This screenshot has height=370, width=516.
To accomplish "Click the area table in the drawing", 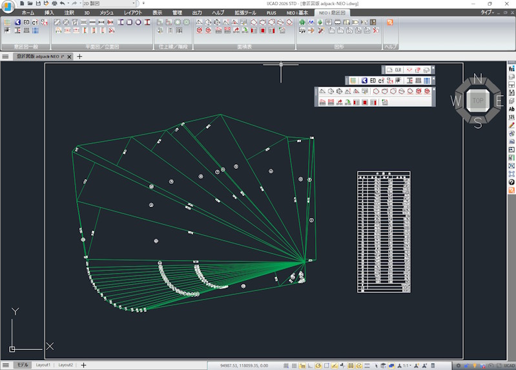I will point(384,232).
